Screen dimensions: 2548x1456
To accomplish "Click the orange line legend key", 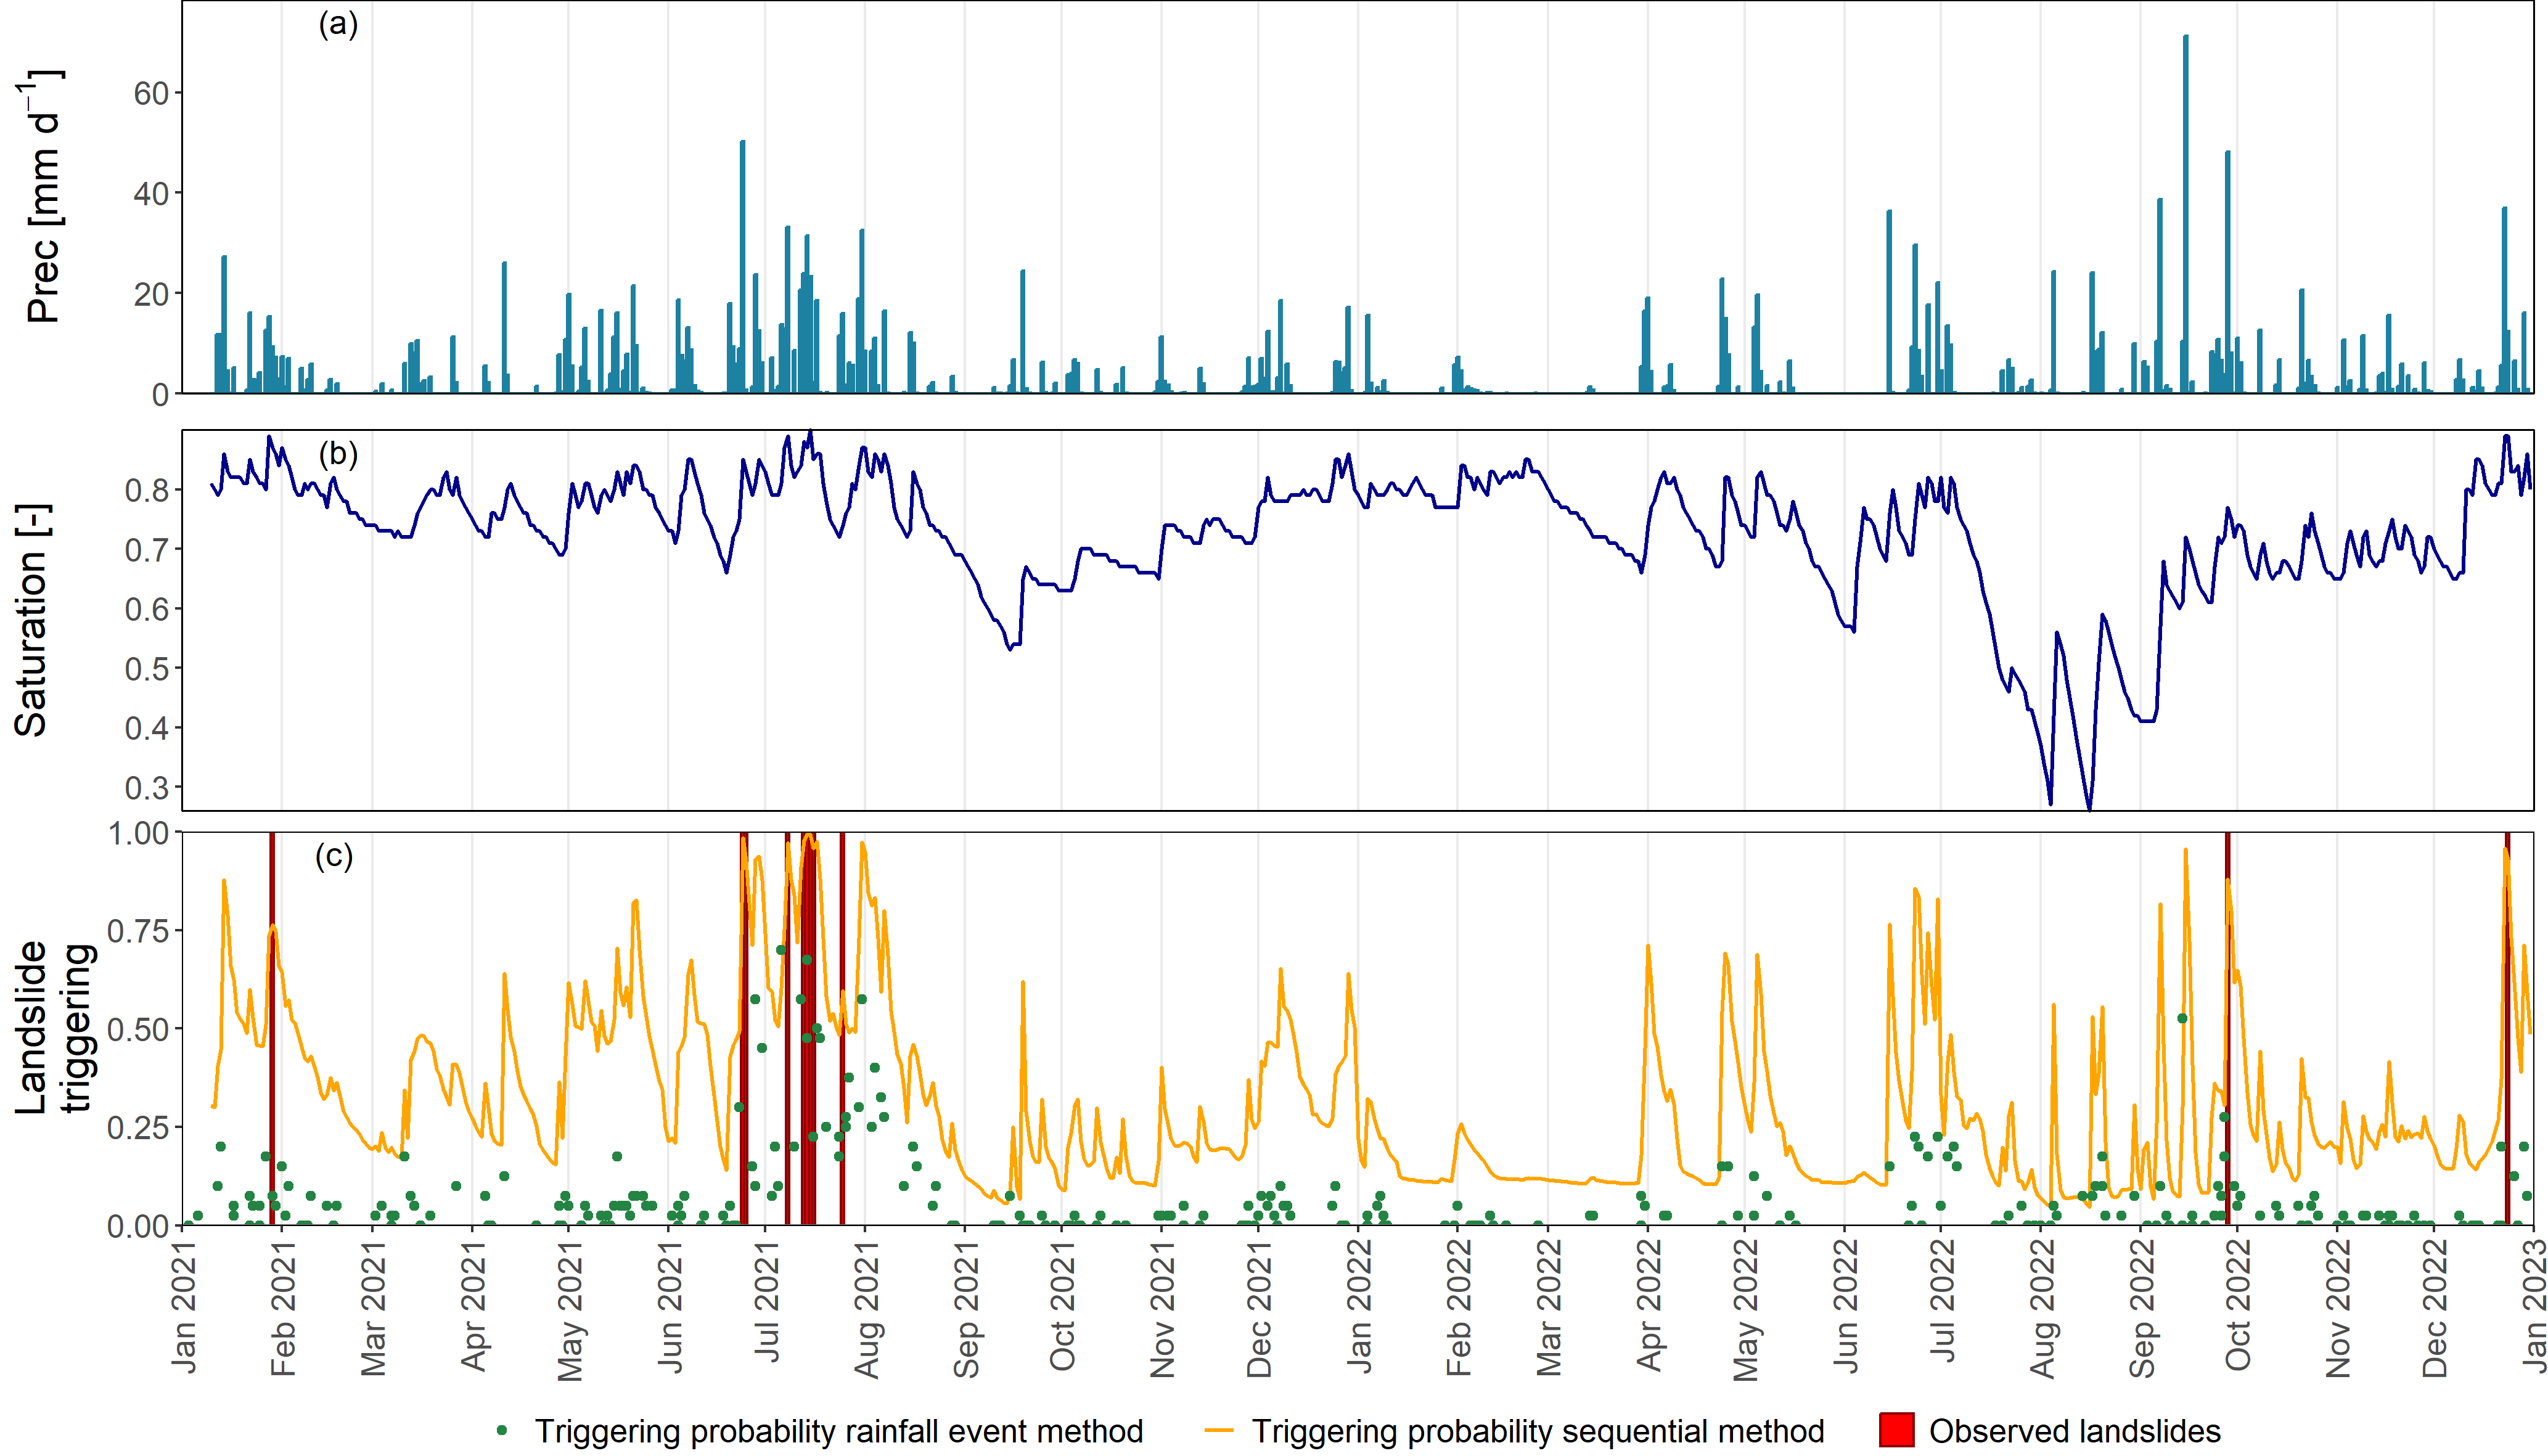I will click(x=1219, y=1431).
